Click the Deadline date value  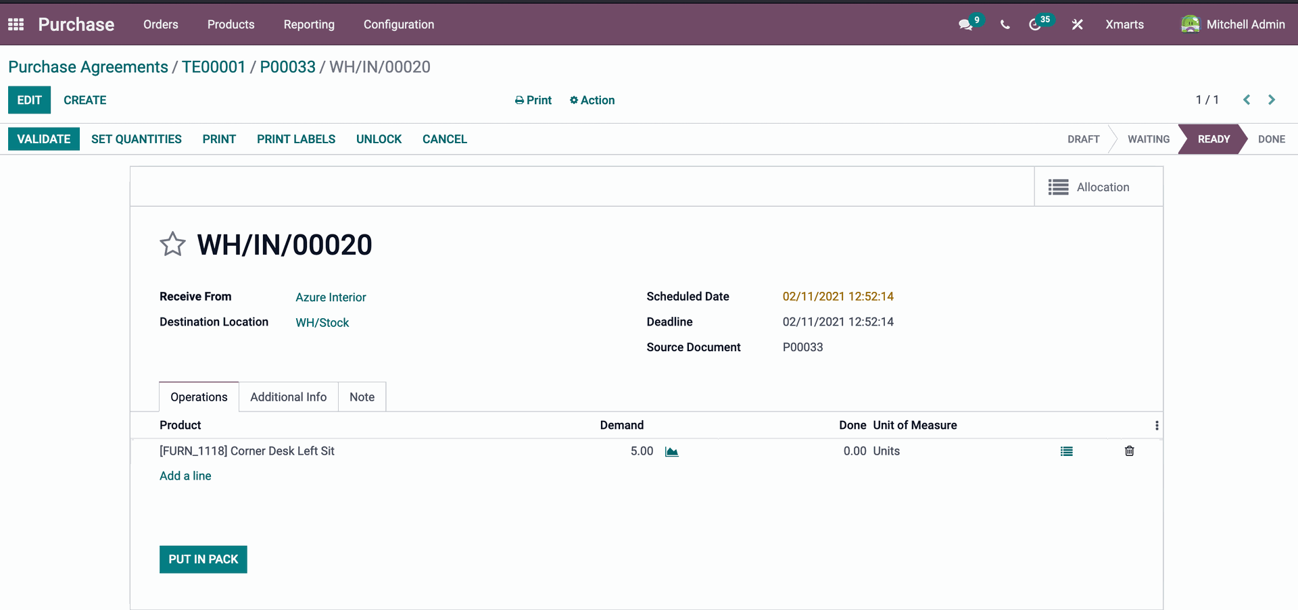838,322
